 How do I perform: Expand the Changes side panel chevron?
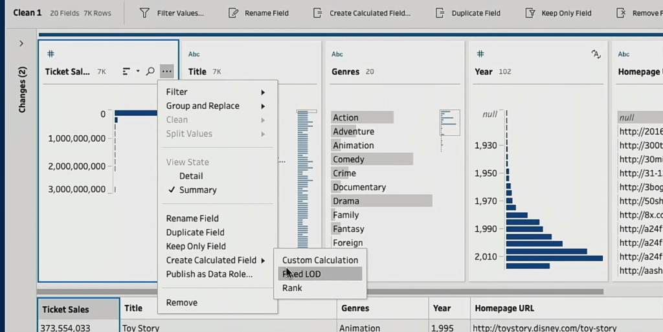[x=21, y=43]
